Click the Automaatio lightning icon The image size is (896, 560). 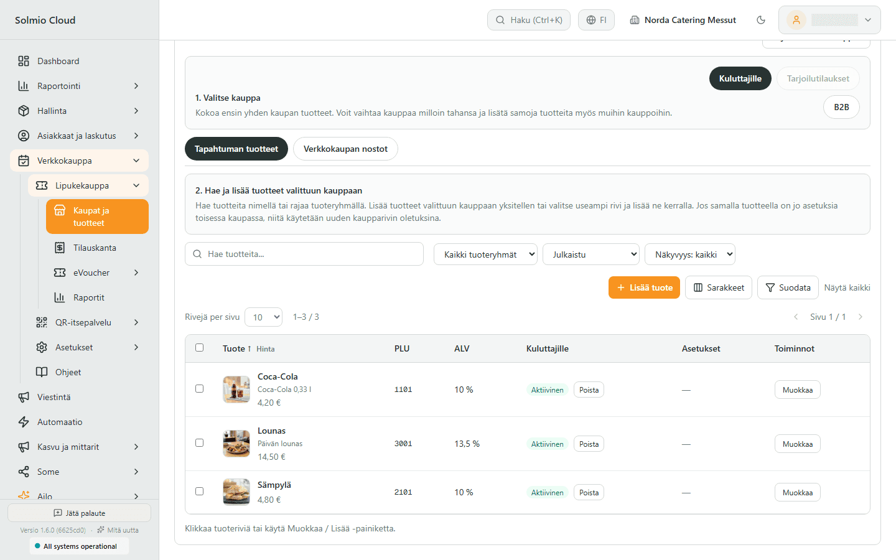[24, 422]
